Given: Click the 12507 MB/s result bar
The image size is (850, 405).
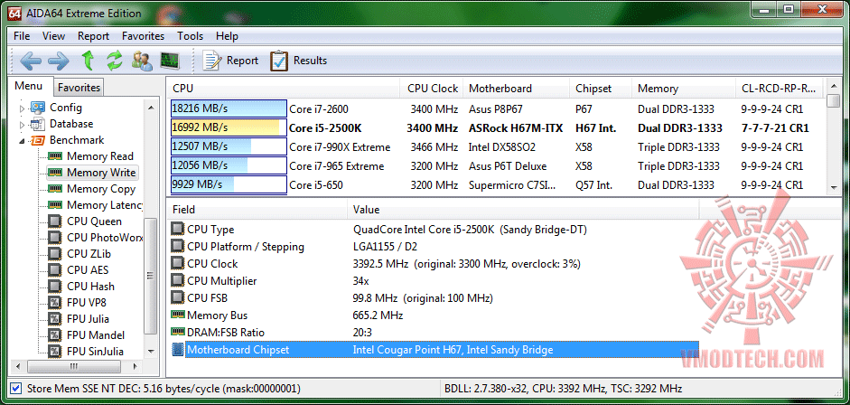Looking at the screenshot, I should [229, 147].
